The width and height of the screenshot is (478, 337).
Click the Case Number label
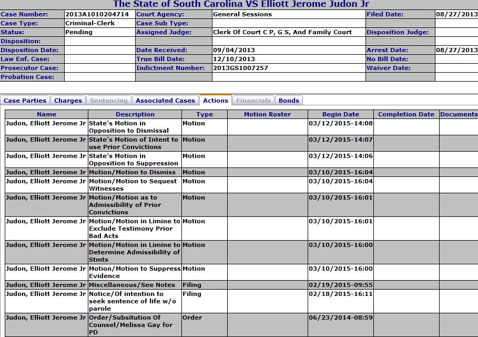pos(24,14)
